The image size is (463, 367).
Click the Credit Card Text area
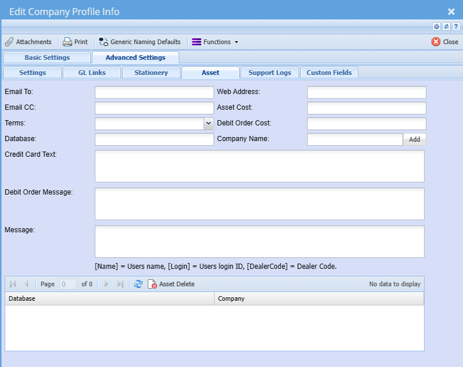(259, 166)
